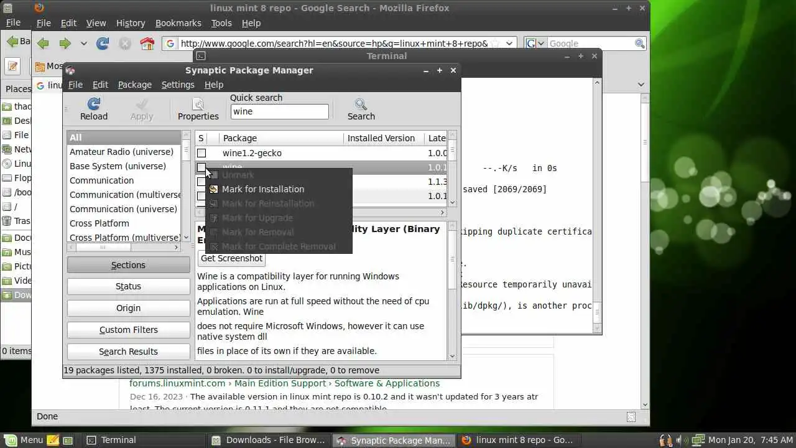Image resolution: width=796 pixels, height=448 pixels.
Task: Open the Tools menu in Firefox
Action: click(221, 23)
